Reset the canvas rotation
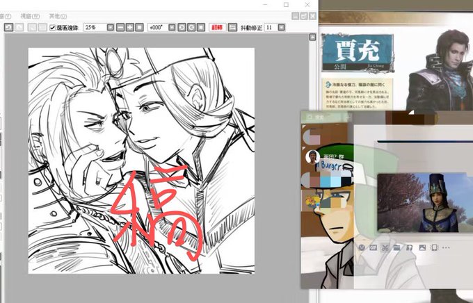 point(201,27)
